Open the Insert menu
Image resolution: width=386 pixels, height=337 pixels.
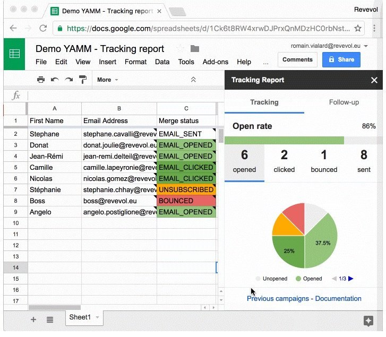[108, 62]
